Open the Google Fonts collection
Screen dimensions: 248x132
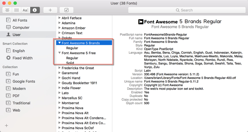[x=28, y=81]
